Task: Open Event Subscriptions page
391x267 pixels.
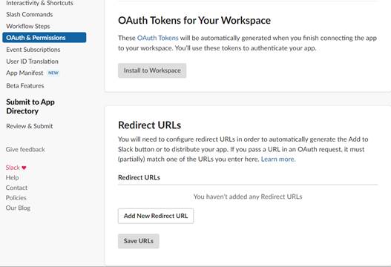Action: point(33,50)
